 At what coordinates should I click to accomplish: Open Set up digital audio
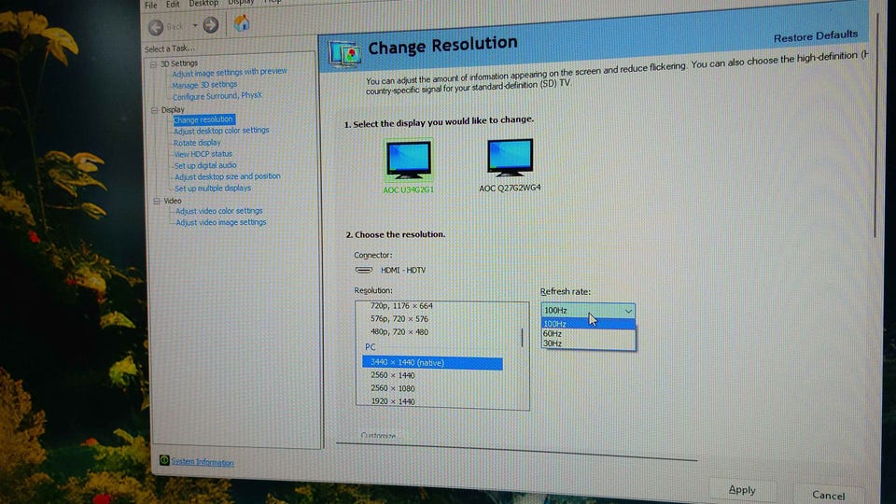coord(205,166)
